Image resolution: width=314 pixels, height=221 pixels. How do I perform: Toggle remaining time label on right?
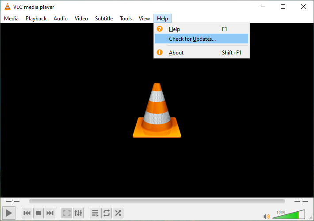pos(301,201)
